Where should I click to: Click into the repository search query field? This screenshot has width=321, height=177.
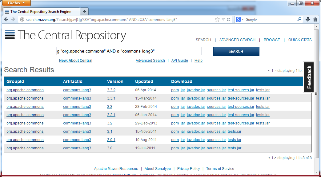click(x=129, y=51)
